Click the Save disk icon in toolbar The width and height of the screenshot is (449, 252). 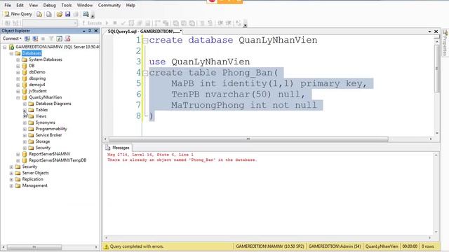tap(67, 14)
